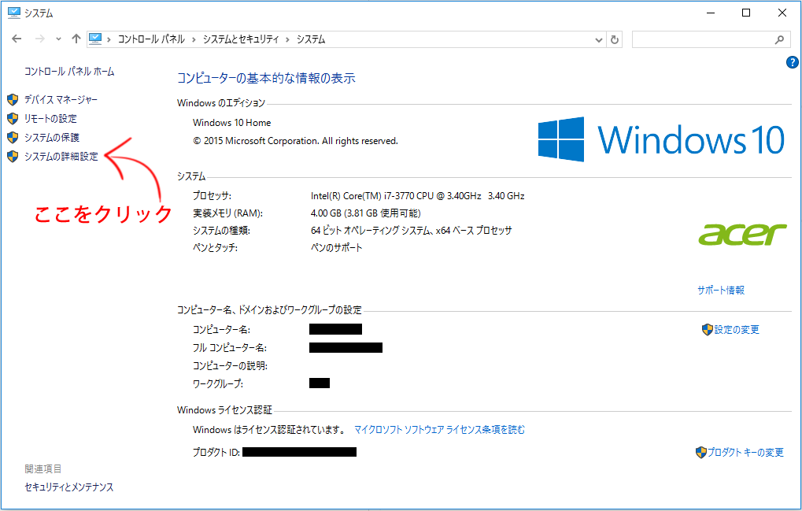This screenshot has height=511, width=802.
Task: Expand chevron after コントロール パネル in breadcrumb
Action: pyautogui.click(x=194, y=39)
